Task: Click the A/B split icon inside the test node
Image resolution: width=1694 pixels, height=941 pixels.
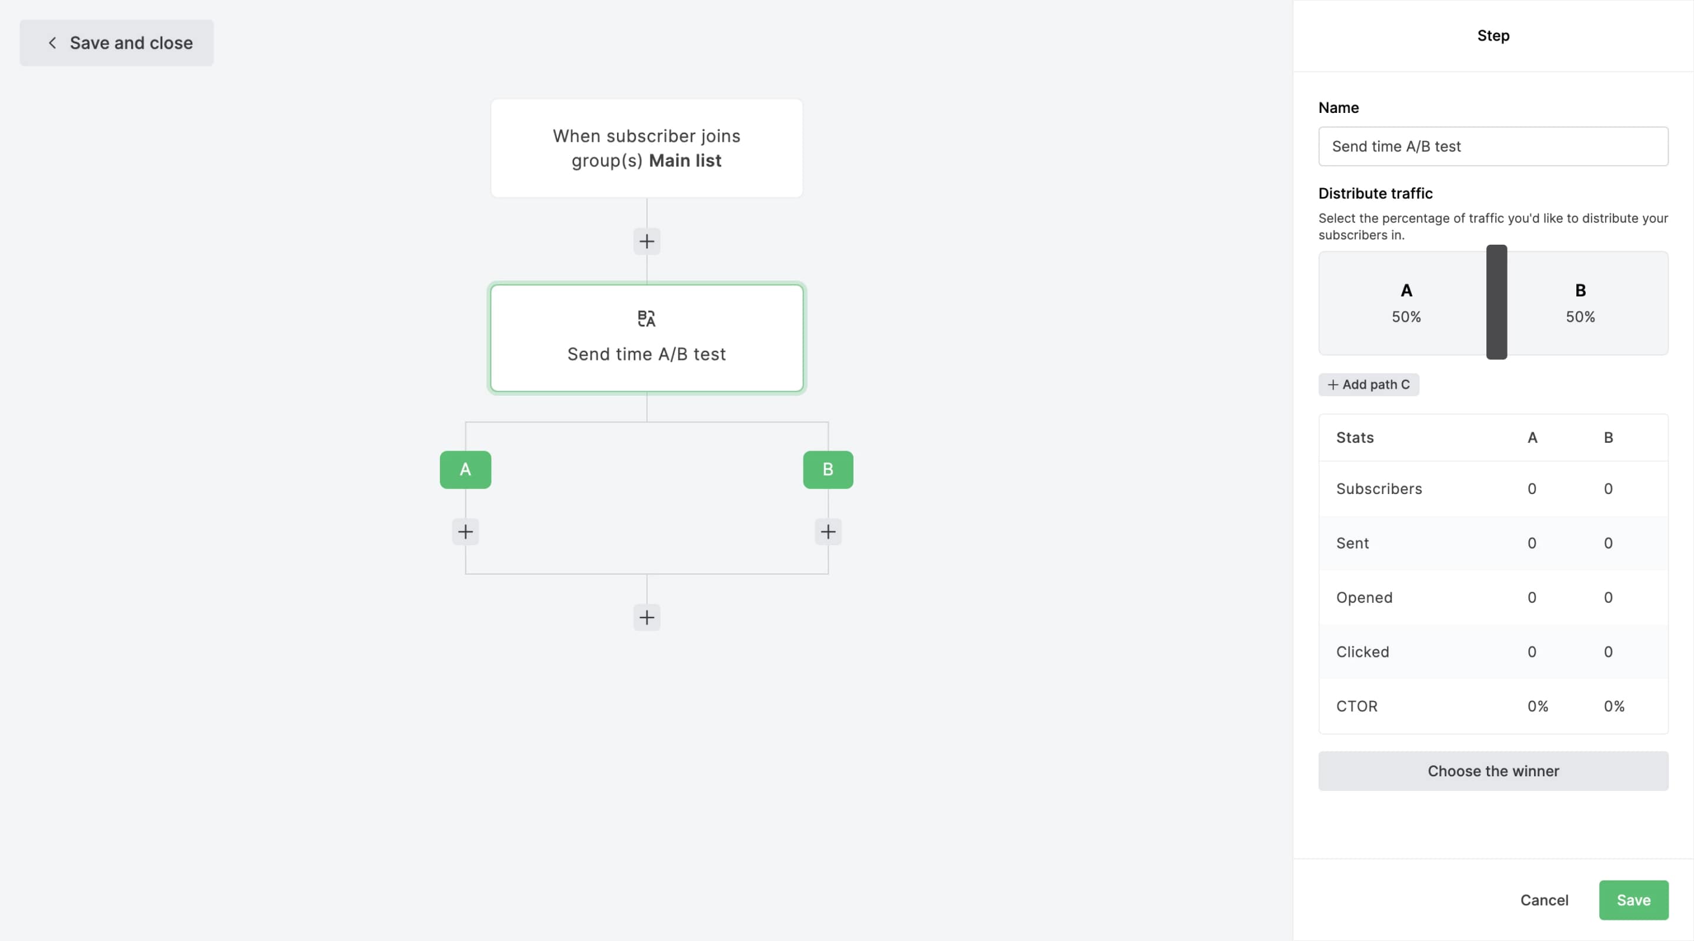Action: click(x=646, y=318)
